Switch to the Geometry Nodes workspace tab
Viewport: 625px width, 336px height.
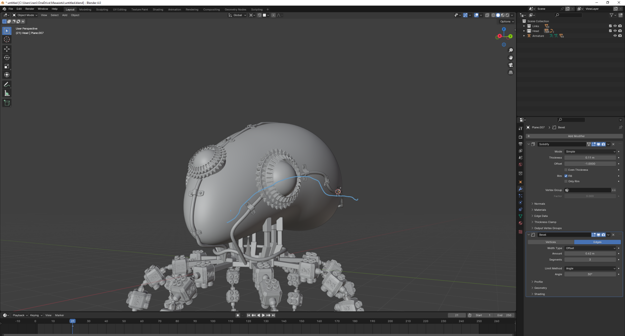[x=235, y=9]
